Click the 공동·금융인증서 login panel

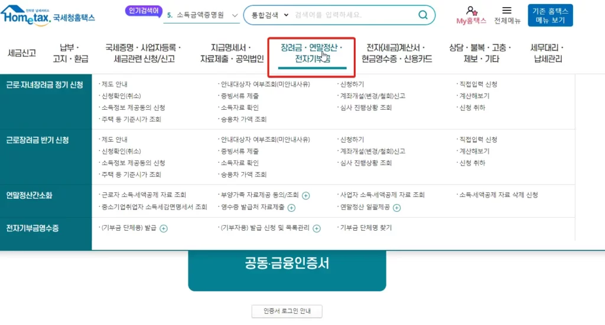(x=287, y=264)
